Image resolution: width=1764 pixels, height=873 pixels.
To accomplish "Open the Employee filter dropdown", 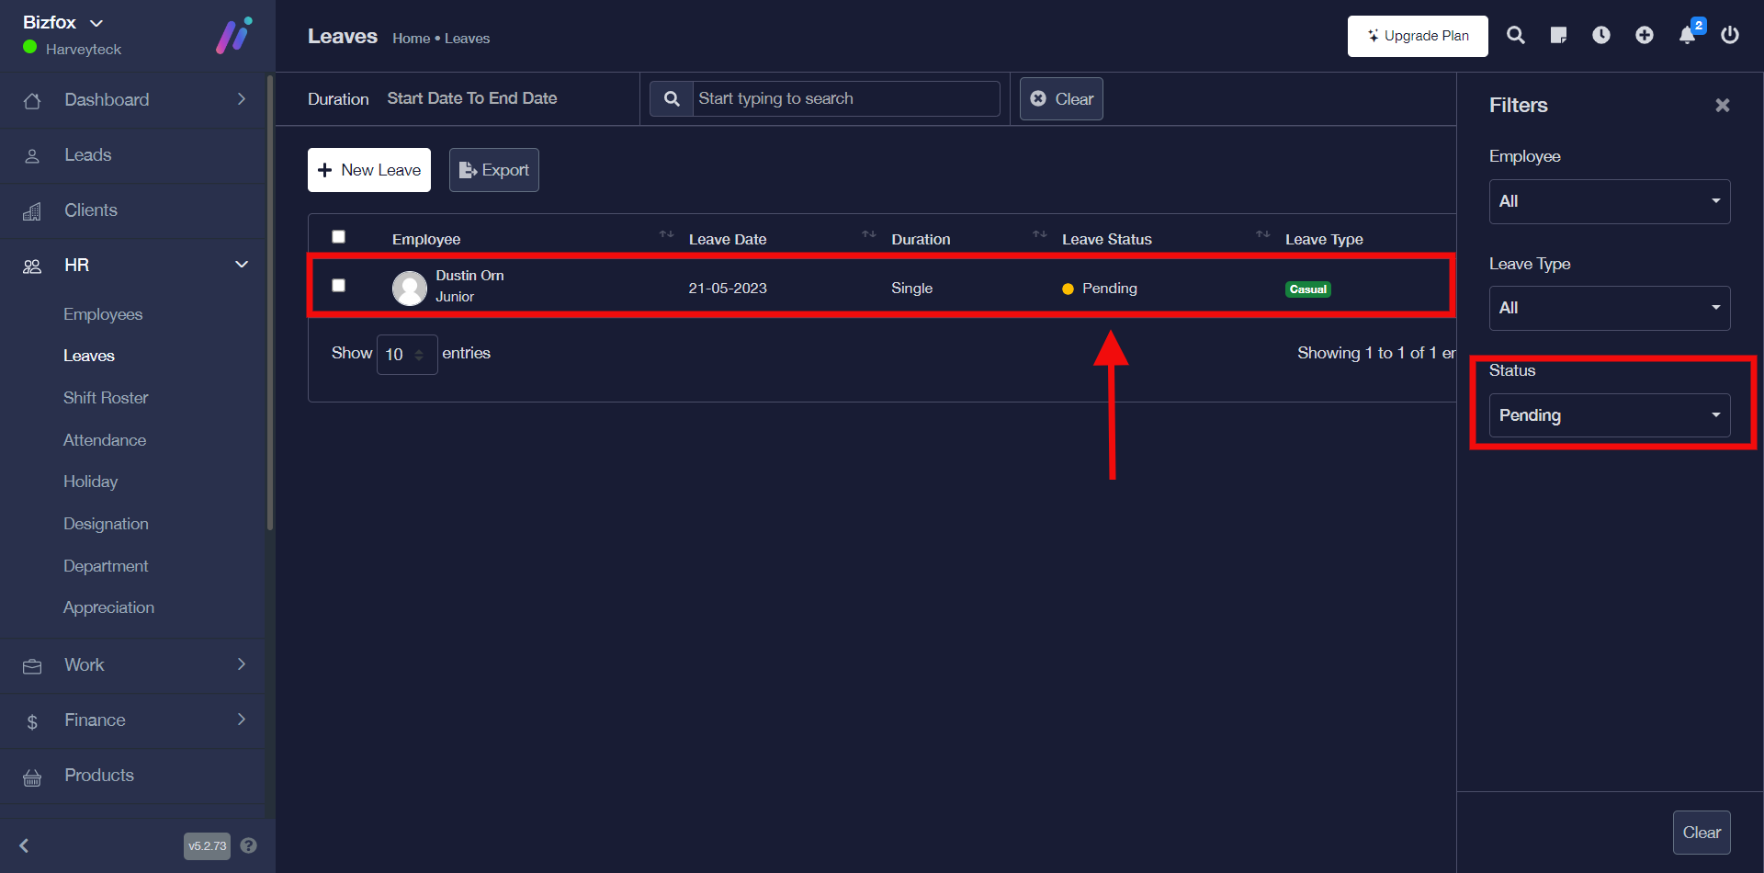I will pos(1609,201).
